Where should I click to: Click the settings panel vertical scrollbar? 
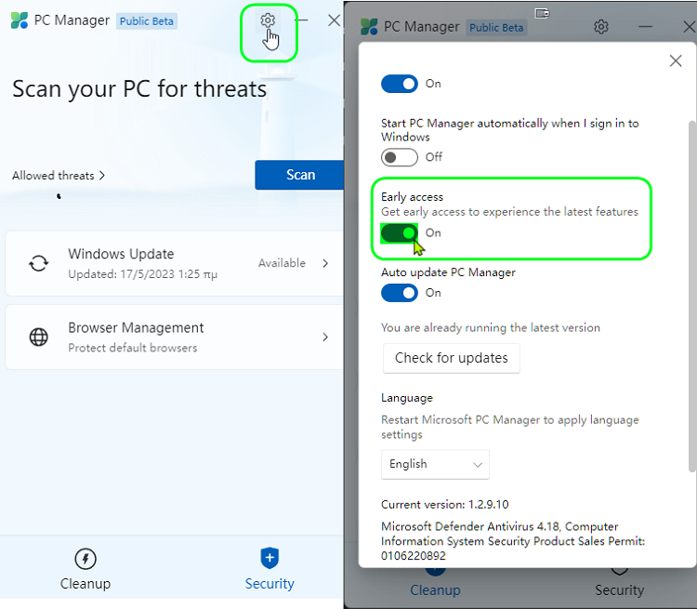coord(691,296)
